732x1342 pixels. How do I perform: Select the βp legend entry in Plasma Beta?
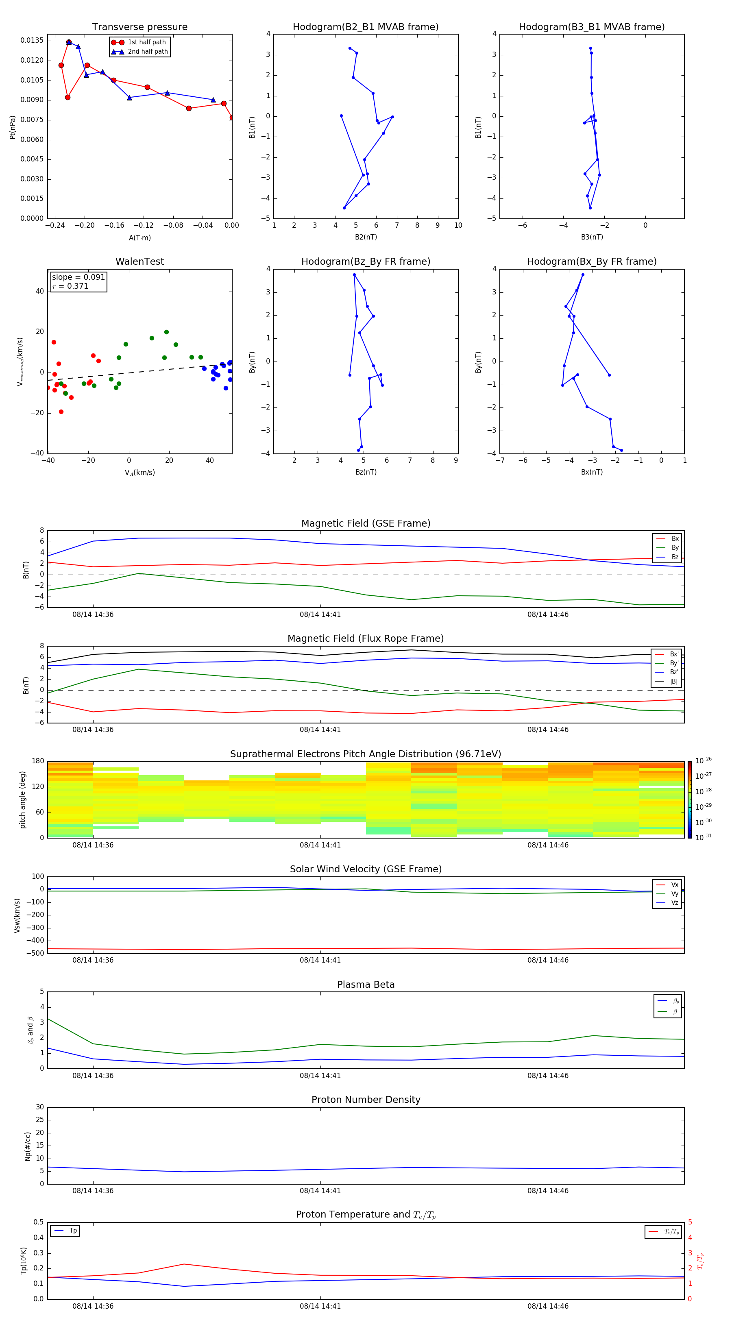tap(668, 1001)
